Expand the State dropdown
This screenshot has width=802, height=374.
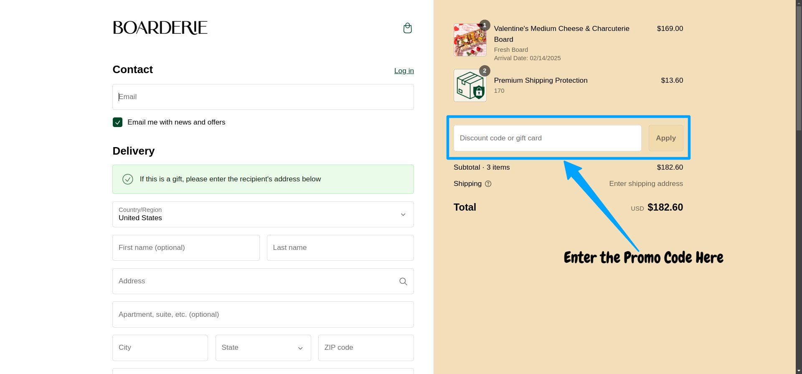263,348
